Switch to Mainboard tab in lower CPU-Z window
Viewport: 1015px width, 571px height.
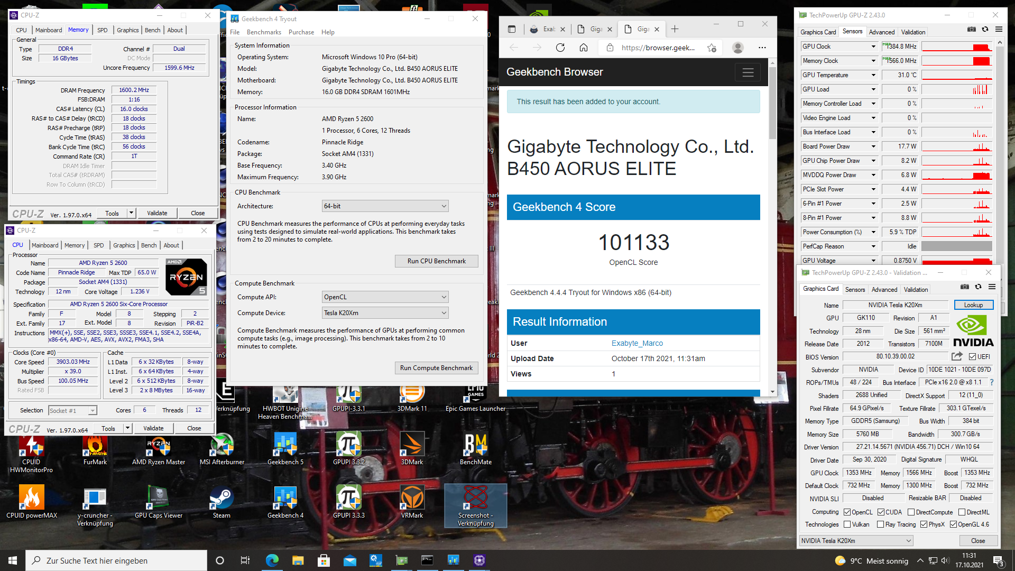[45, 245]
